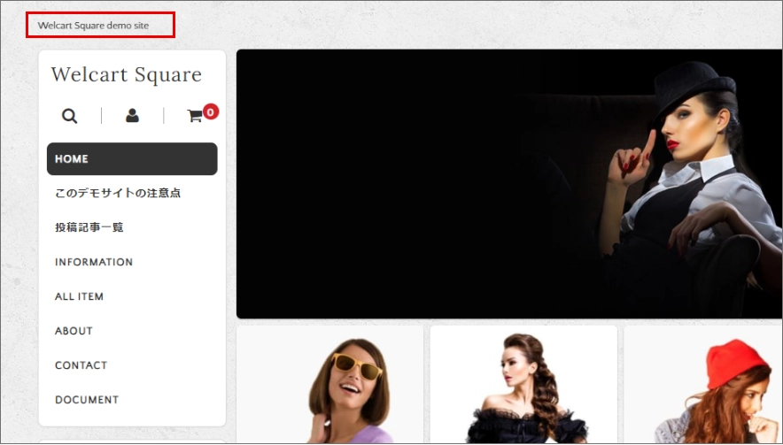The width and height of the screenshot is (783, 445).
Task: Select the HOME menu item
Action: pyautogui.click(x=132, y=158)
